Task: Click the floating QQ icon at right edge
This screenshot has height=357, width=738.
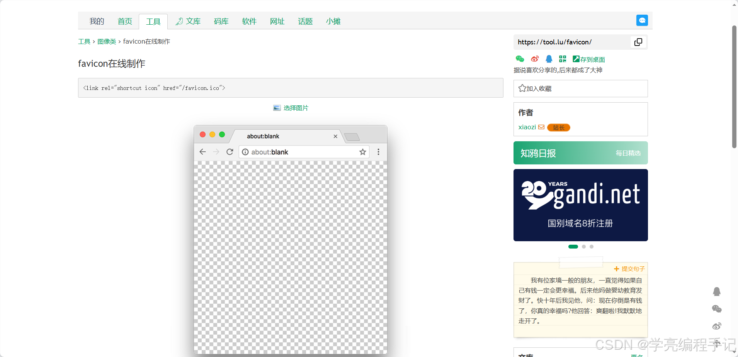Action: pos(717,291)
